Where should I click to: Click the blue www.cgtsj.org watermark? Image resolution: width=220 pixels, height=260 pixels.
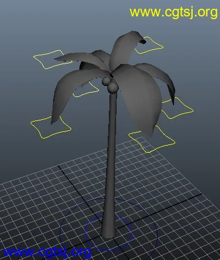pyautogui.click(x=47, y=252)
